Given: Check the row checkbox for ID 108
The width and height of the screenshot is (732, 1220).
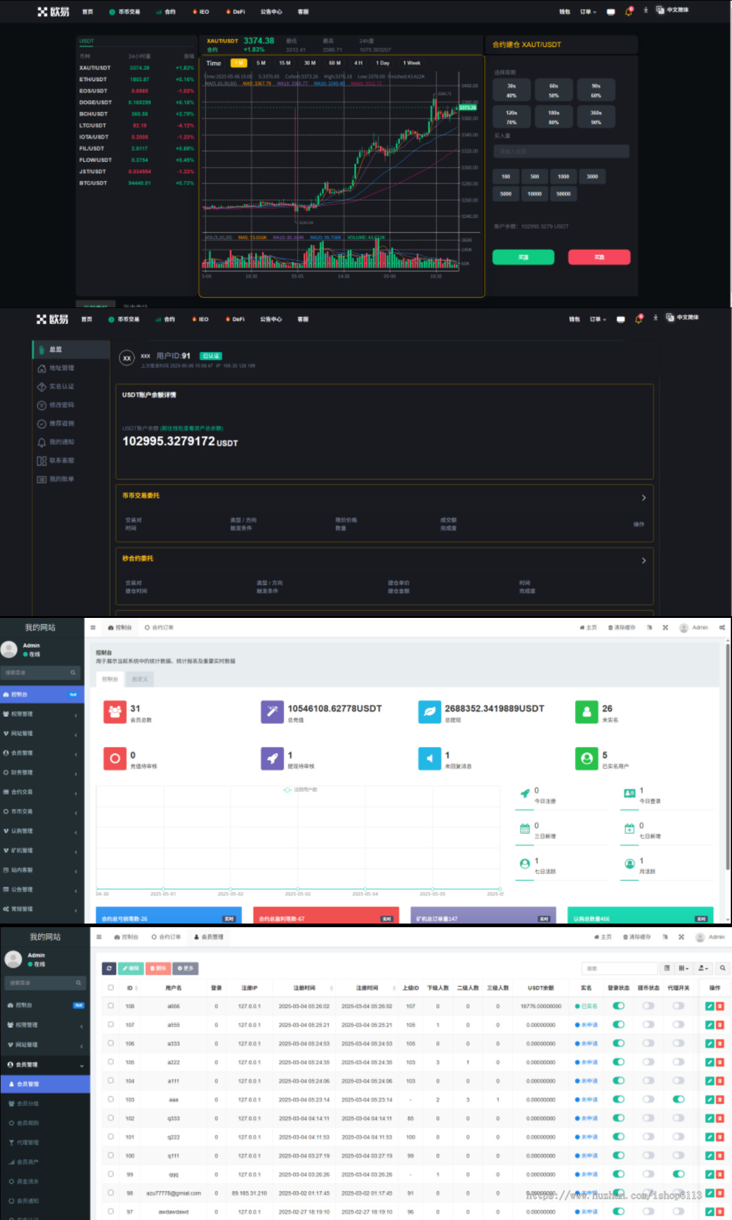Looking at the screenshot, I should click(110, 1006).
